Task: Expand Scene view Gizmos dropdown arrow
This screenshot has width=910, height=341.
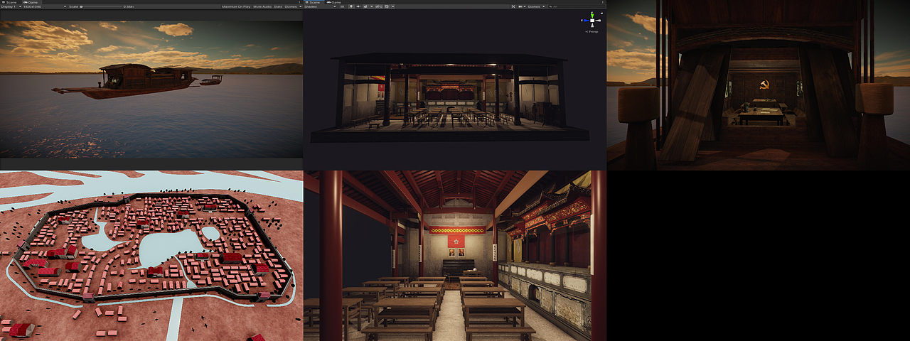Action: (543, 6)
